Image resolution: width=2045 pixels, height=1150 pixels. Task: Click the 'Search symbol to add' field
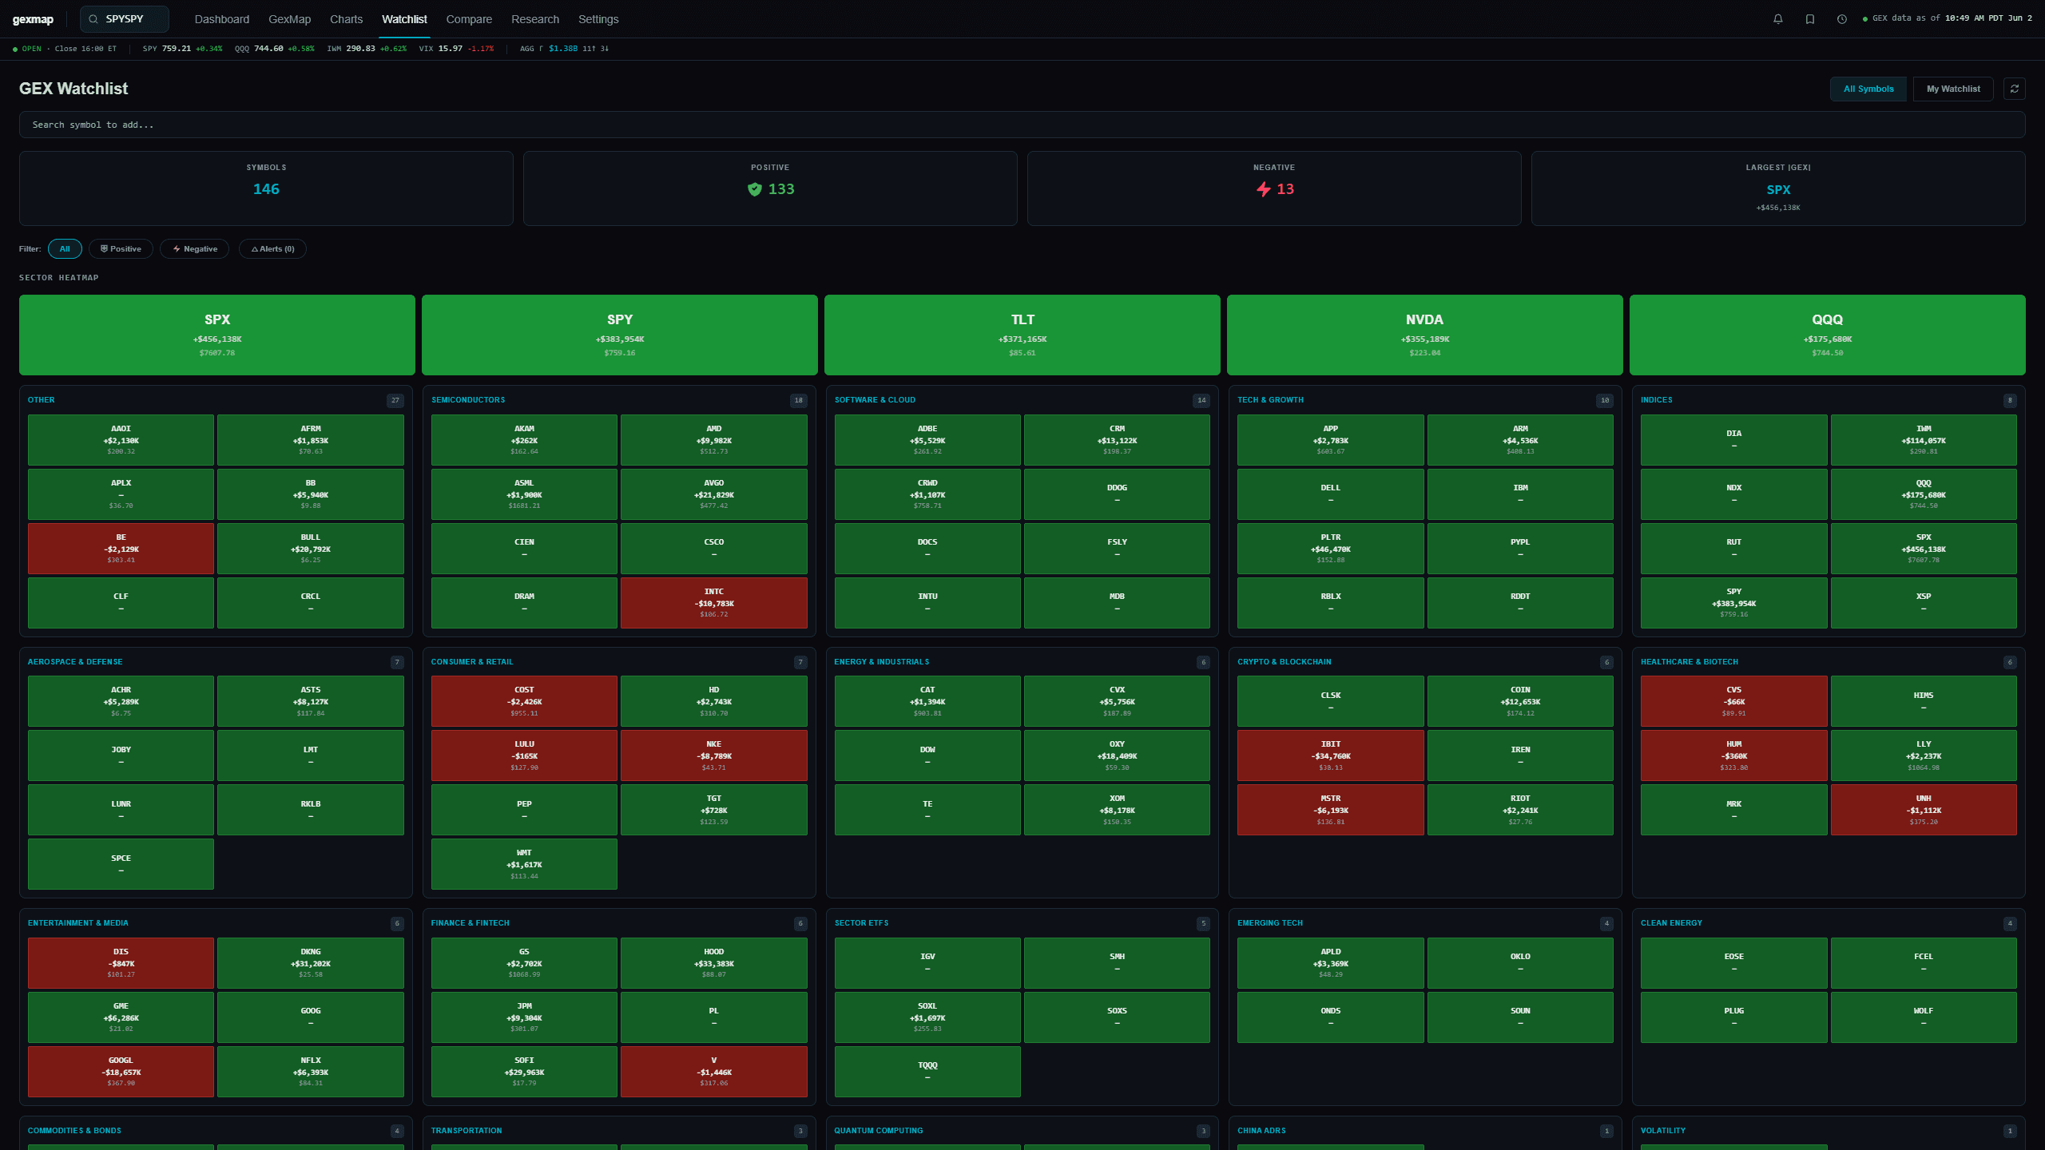click(x=1022, y=125)
